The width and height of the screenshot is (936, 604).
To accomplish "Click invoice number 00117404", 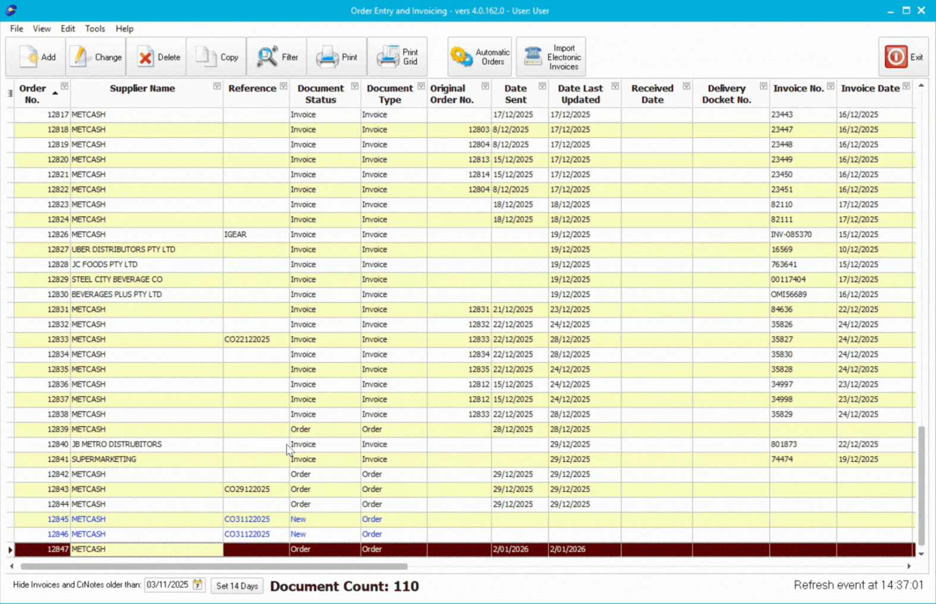I will [x=803, y=279].
